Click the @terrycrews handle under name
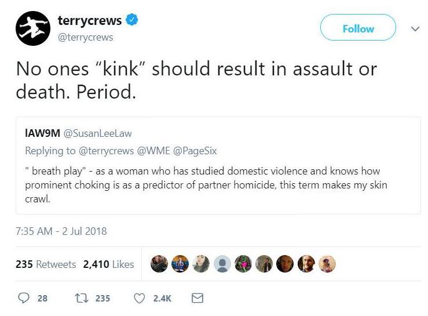 pos(85,37)
